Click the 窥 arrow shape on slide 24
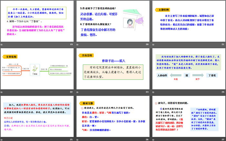Viewport: 226px width, 141px height. tap(187, 76)
